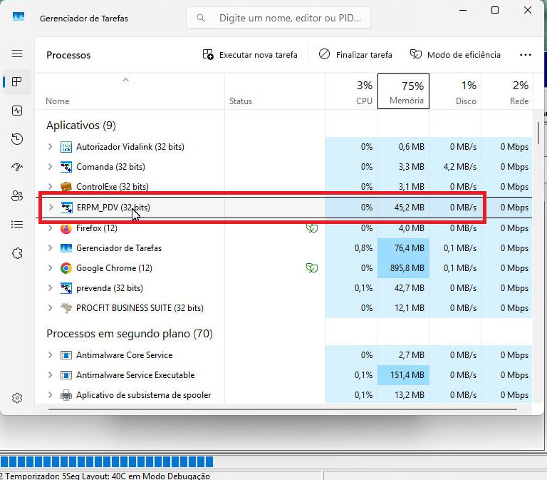The image size is (547, 480).
Task: Click the Autorizador Vidalink app icon
Action: (x=66, y=147)
